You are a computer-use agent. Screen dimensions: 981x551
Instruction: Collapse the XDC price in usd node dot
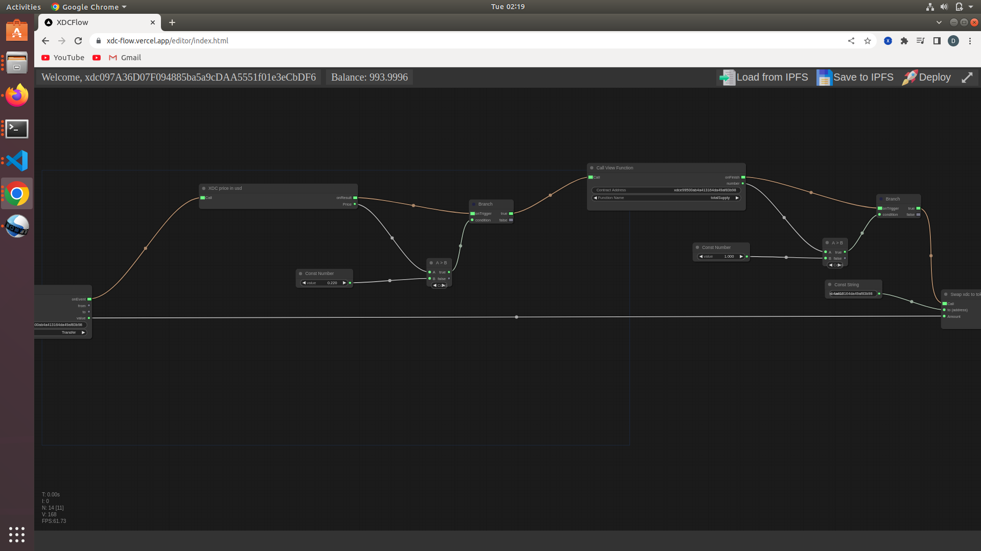(x=204, y=188)
